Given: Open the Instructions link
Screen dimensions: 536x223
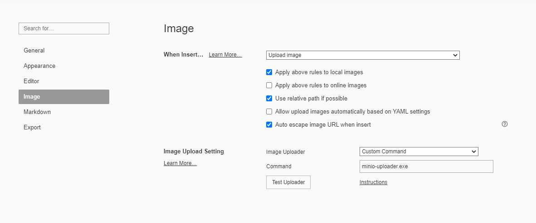Looking at the screenshot, I should tap(373, 182).
